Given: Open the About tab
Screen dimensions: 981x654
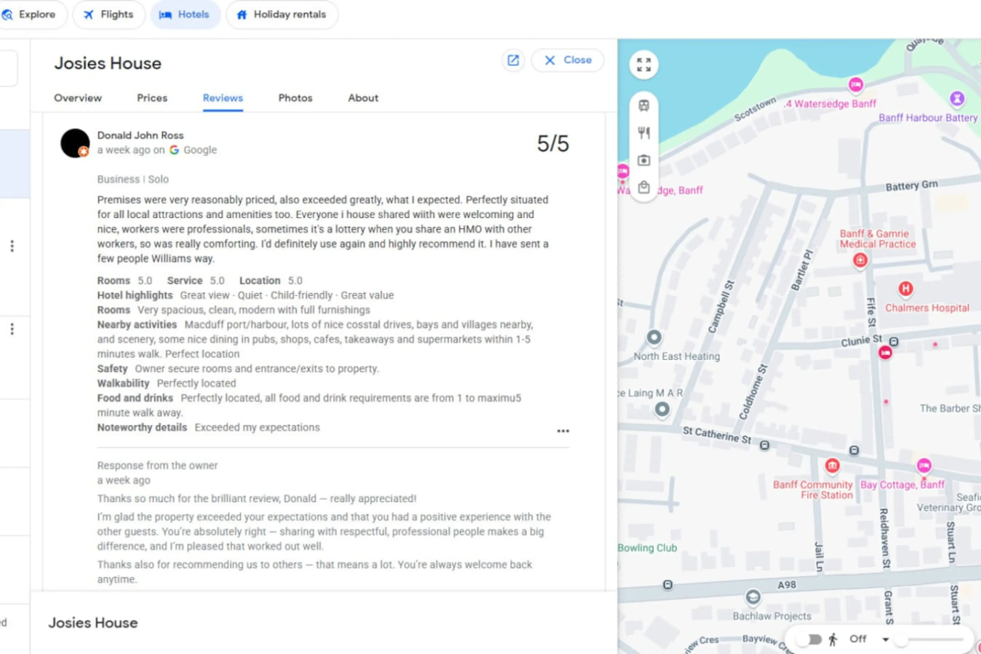Looking at the screenshot, I should (363, 98).
